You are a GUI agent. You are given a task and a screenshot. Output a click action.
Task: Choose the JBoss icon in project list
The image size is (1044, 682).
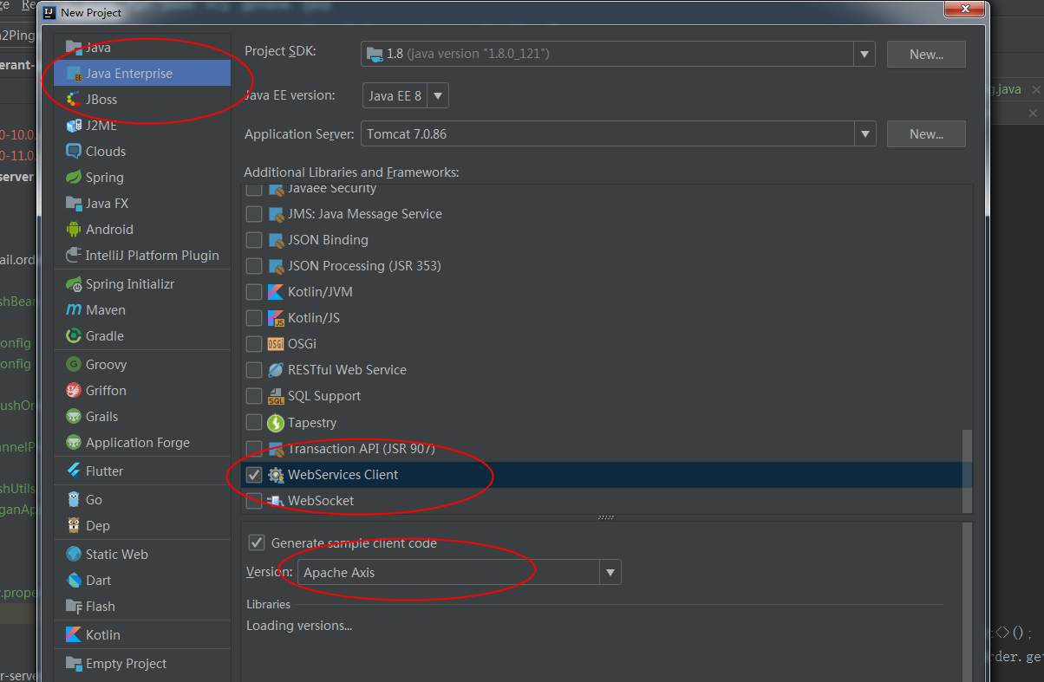tap(74, 100)
